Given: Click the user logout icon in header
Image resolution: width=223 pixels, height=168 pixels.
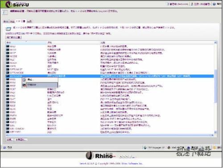Looking at the screenshot, I should 192,4.
